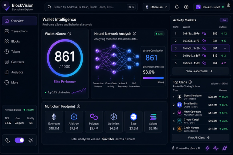The width and height of the screenshot is (233, 155).
Task: Open settings gear icon
Action: click(x=186, y=7)
